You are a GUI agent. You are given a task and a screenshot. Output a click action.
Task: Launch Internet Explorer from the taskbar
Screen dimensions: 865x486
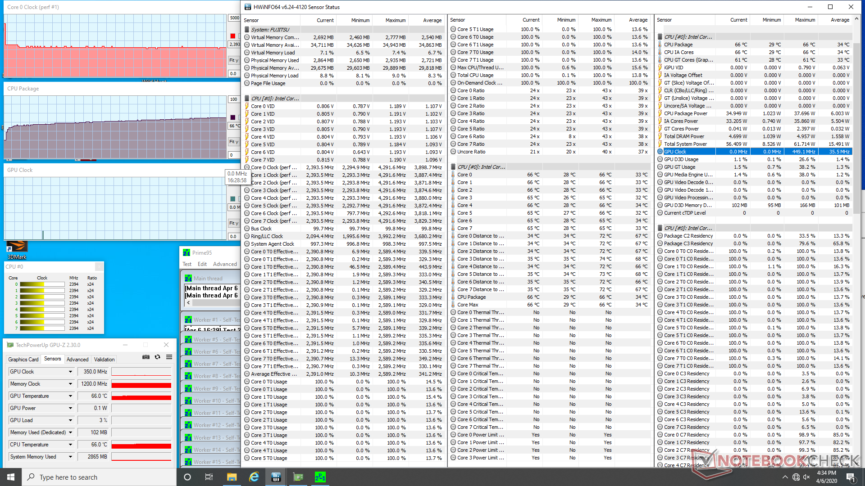point(254,477)
